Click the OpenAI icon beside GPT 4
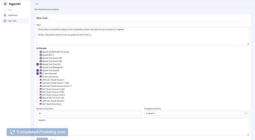255x140 pixels. 41,55
